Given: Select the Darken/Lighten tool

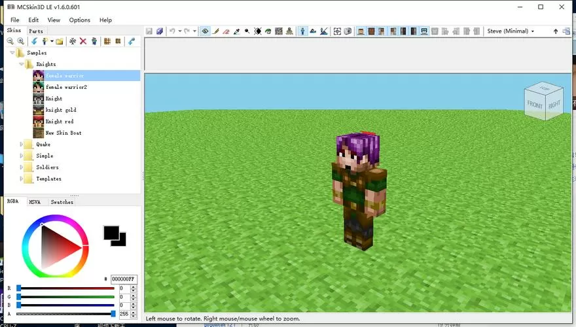Looking at the screenshot, I should (258, 31).
